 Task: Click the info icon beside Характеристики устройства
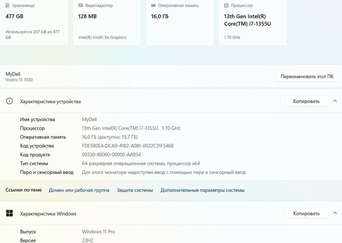pyautogui.click(x=9, y=101)
